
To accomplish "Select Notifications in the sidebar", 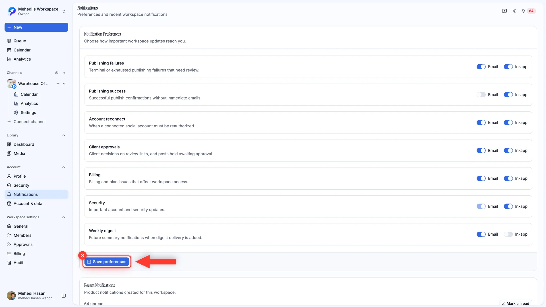I will (36, 194).
